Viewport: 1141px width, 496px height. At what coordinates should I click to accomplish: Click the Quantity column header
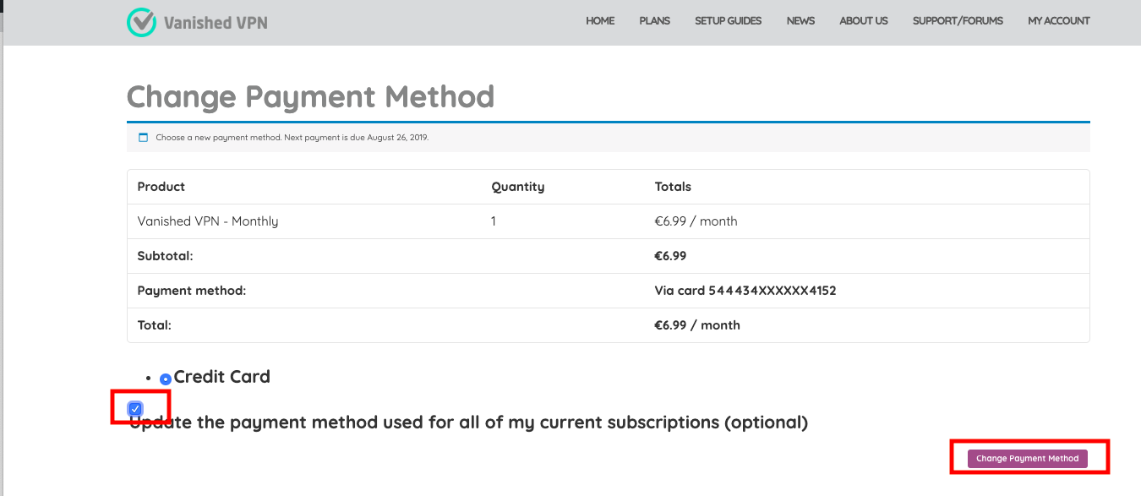point(518,187)
